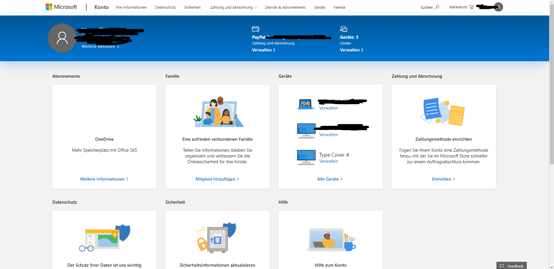Click Verwalten under PayPal payment
This screenshot has height=269, width=554.
[x=264, y=50]
